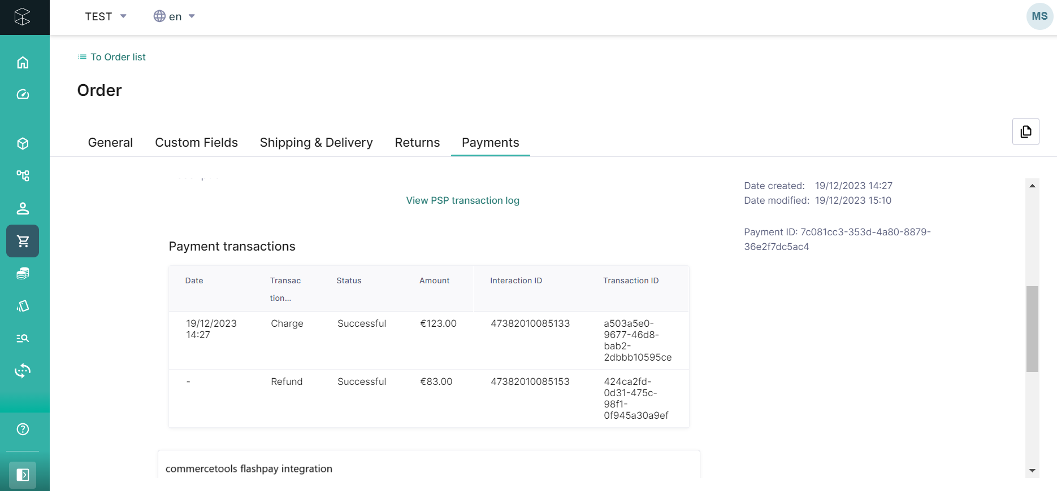Image resolution: width=1057 pixels, height=491 pixels.
Task: Click the copy order icon button
Action: (x=1025, y=131)
